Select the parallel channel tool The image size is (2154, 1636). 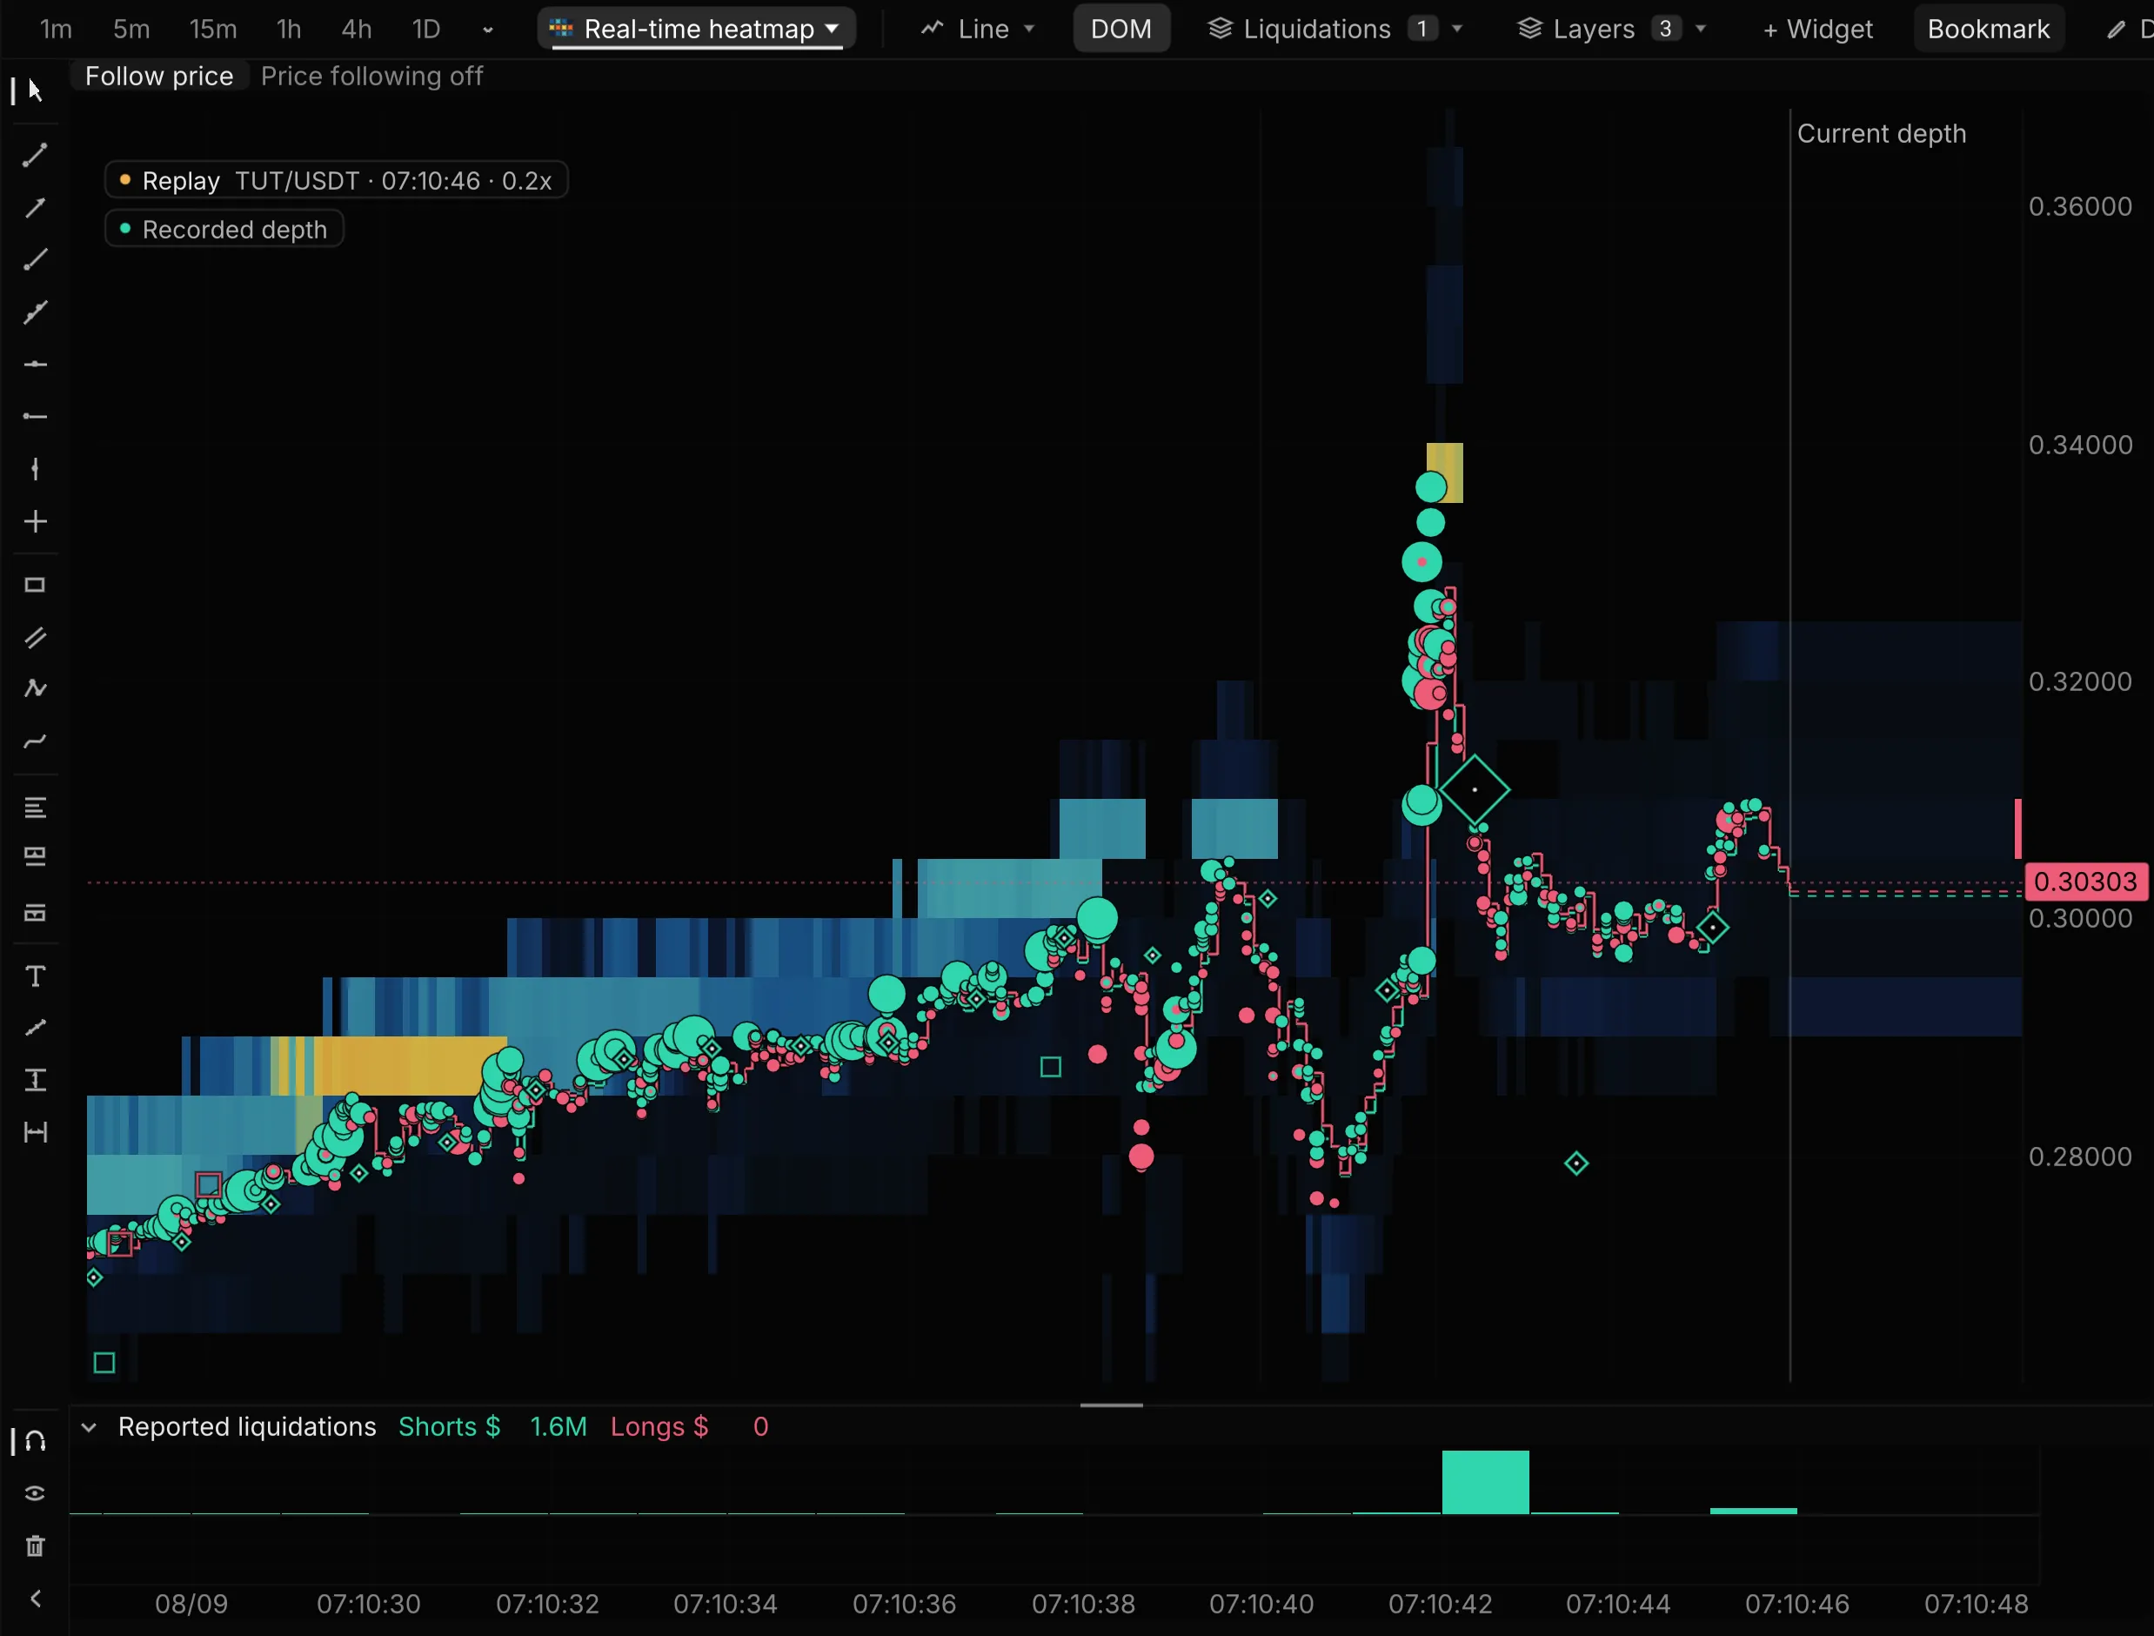point(35,638)
